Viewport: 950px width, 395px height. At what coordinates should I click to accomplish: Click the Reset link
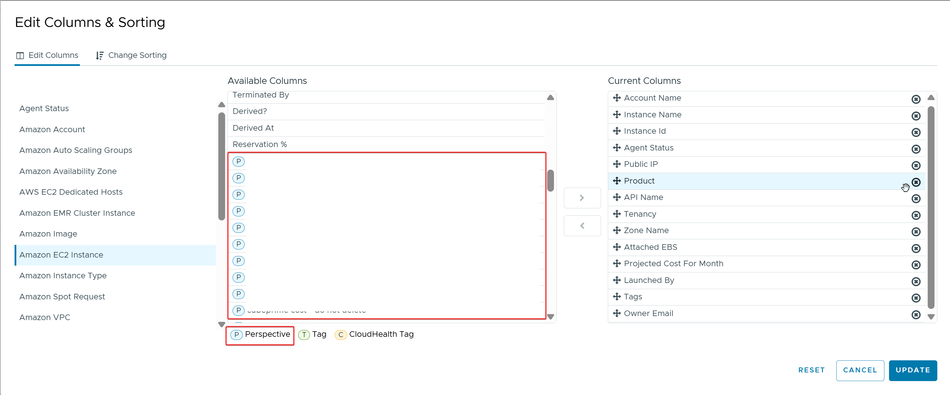(x=811, y=370)
